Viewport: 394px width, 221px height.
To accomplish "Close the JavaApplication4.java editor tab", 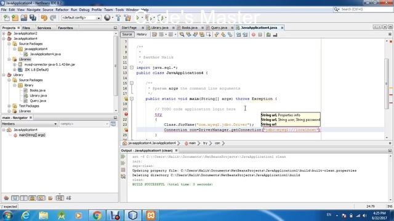I will tap(282, 28).
